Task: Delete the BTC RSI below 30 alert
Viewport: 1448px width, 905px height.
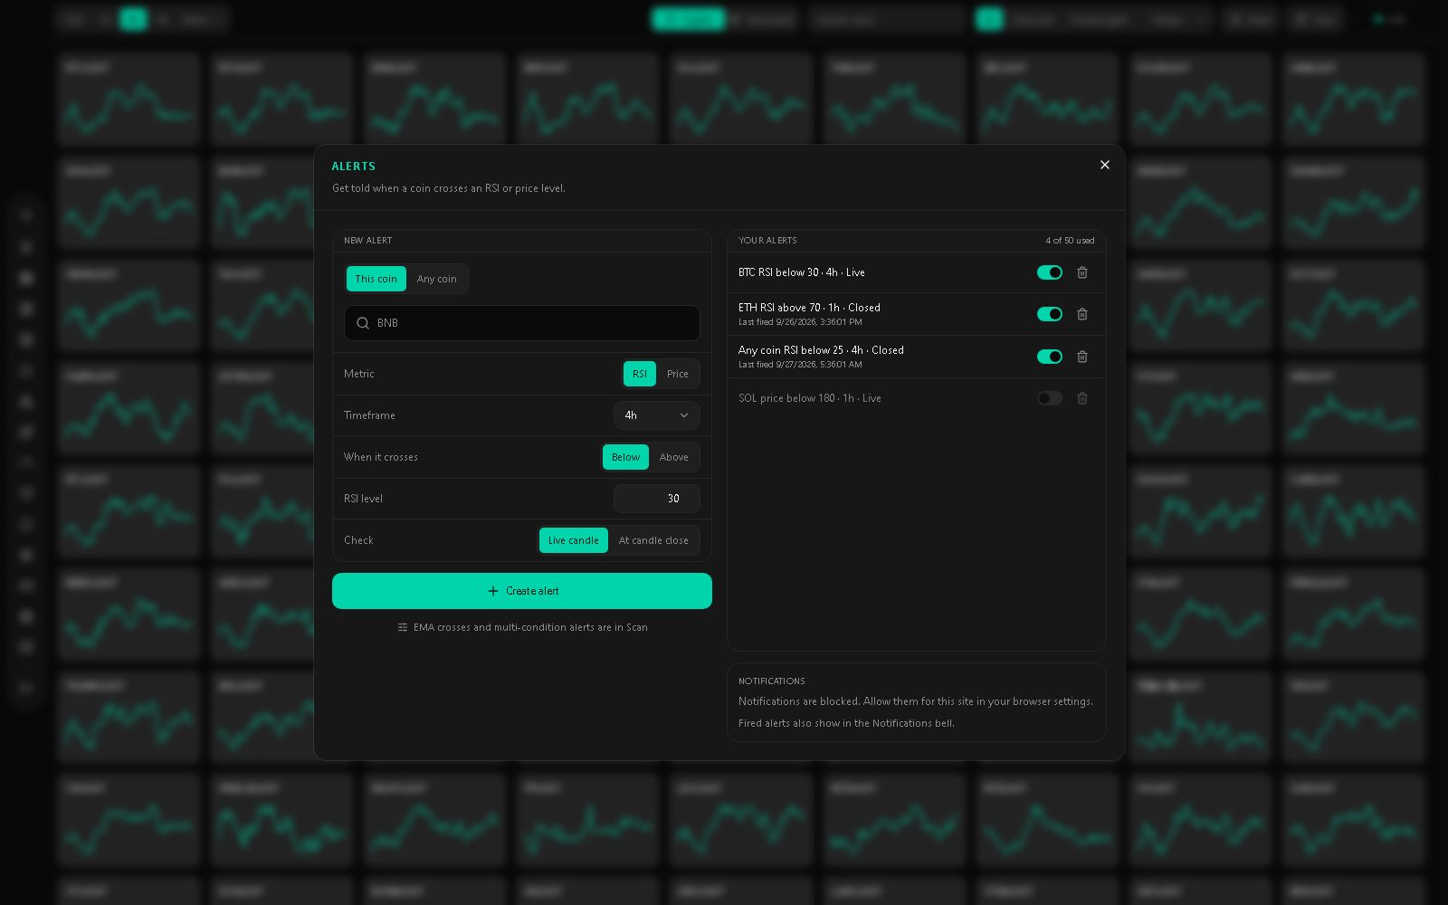Action: click(1081, 272)
